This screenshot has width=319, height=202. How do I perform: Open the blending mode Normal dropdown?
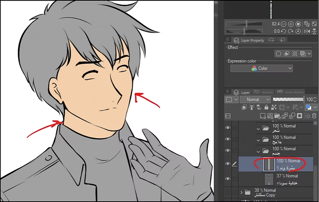pos(255,99)
